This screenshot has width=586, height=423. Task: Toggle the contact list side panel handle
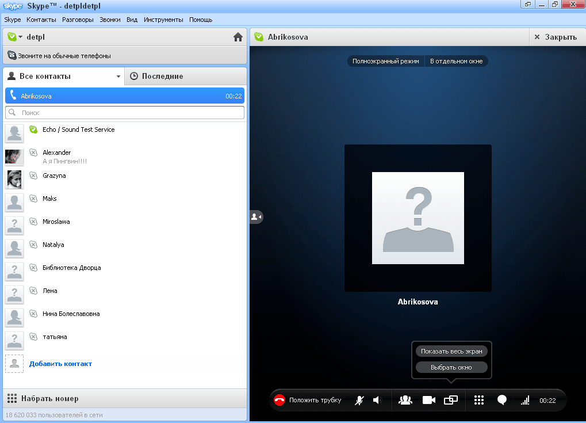(256, 217)
